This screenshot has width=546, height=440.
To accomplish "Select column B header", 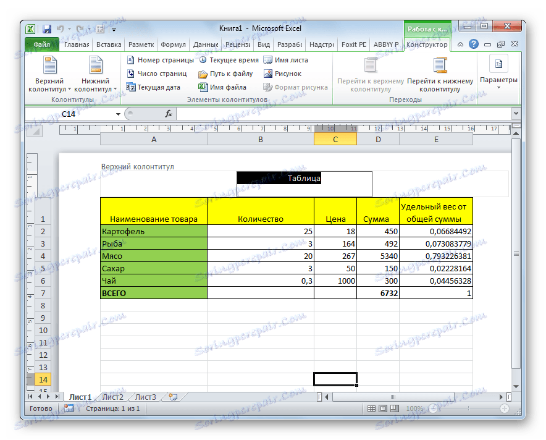I will [261, 139].
